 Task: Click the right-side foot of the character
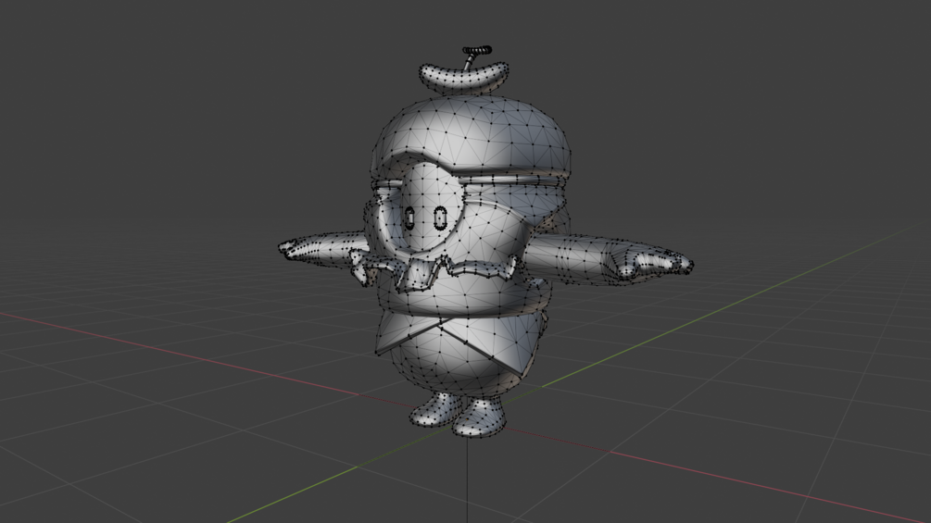pos(480,419)
